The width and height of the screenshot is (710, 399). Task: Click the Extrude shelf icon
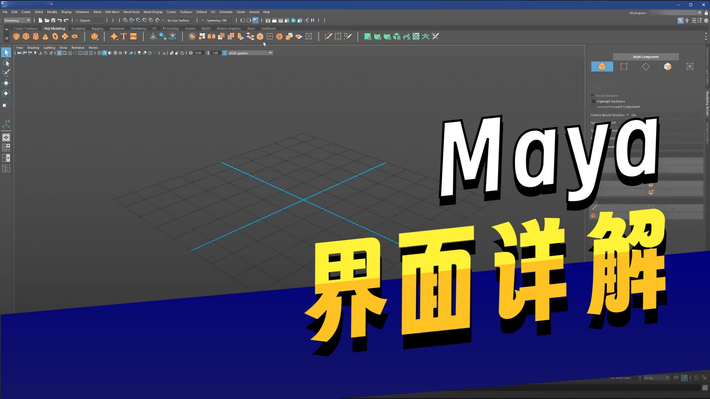coord(241,36)
